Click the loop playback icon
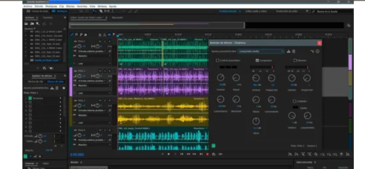 (214, 154)
